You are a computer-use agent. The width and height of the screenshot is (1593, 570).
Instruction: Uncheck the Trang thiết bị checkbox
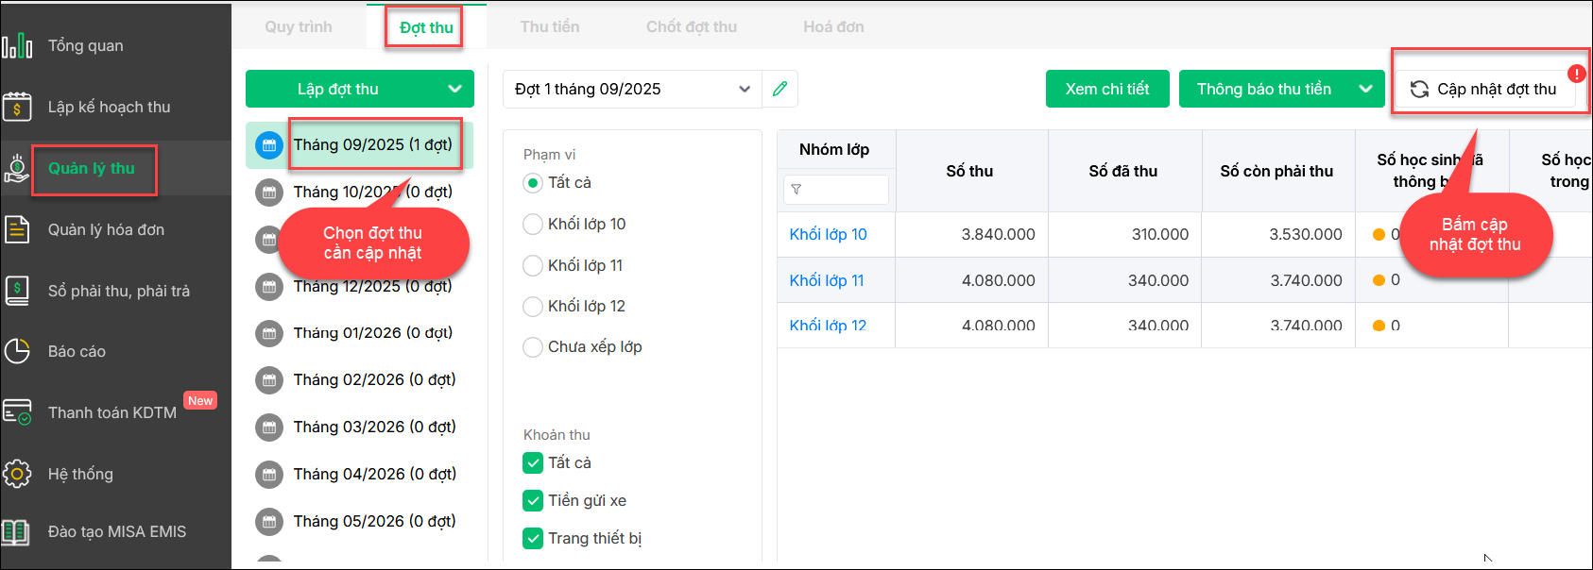coord(533,538)
